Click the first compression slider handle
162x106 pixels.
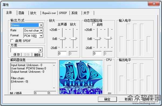(97, 39)
